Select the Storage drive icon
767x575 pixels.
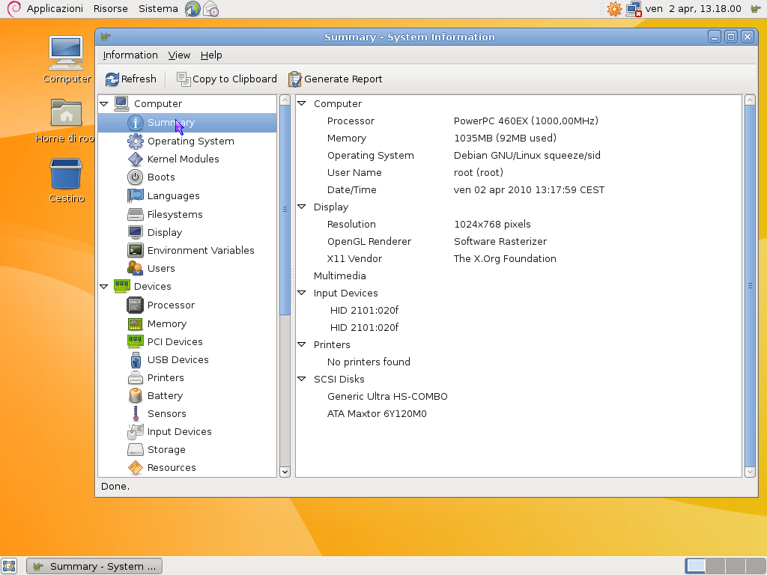coord(136,450)
